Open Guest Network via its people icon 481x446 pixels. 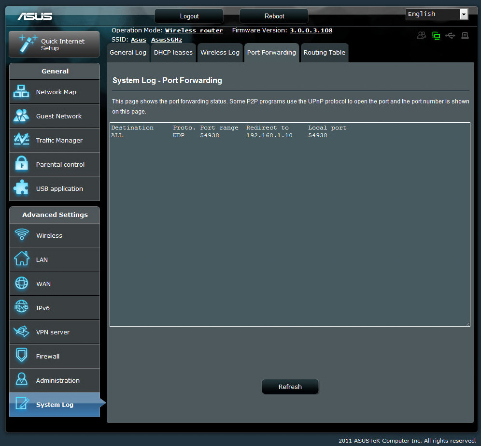[21, 116]
